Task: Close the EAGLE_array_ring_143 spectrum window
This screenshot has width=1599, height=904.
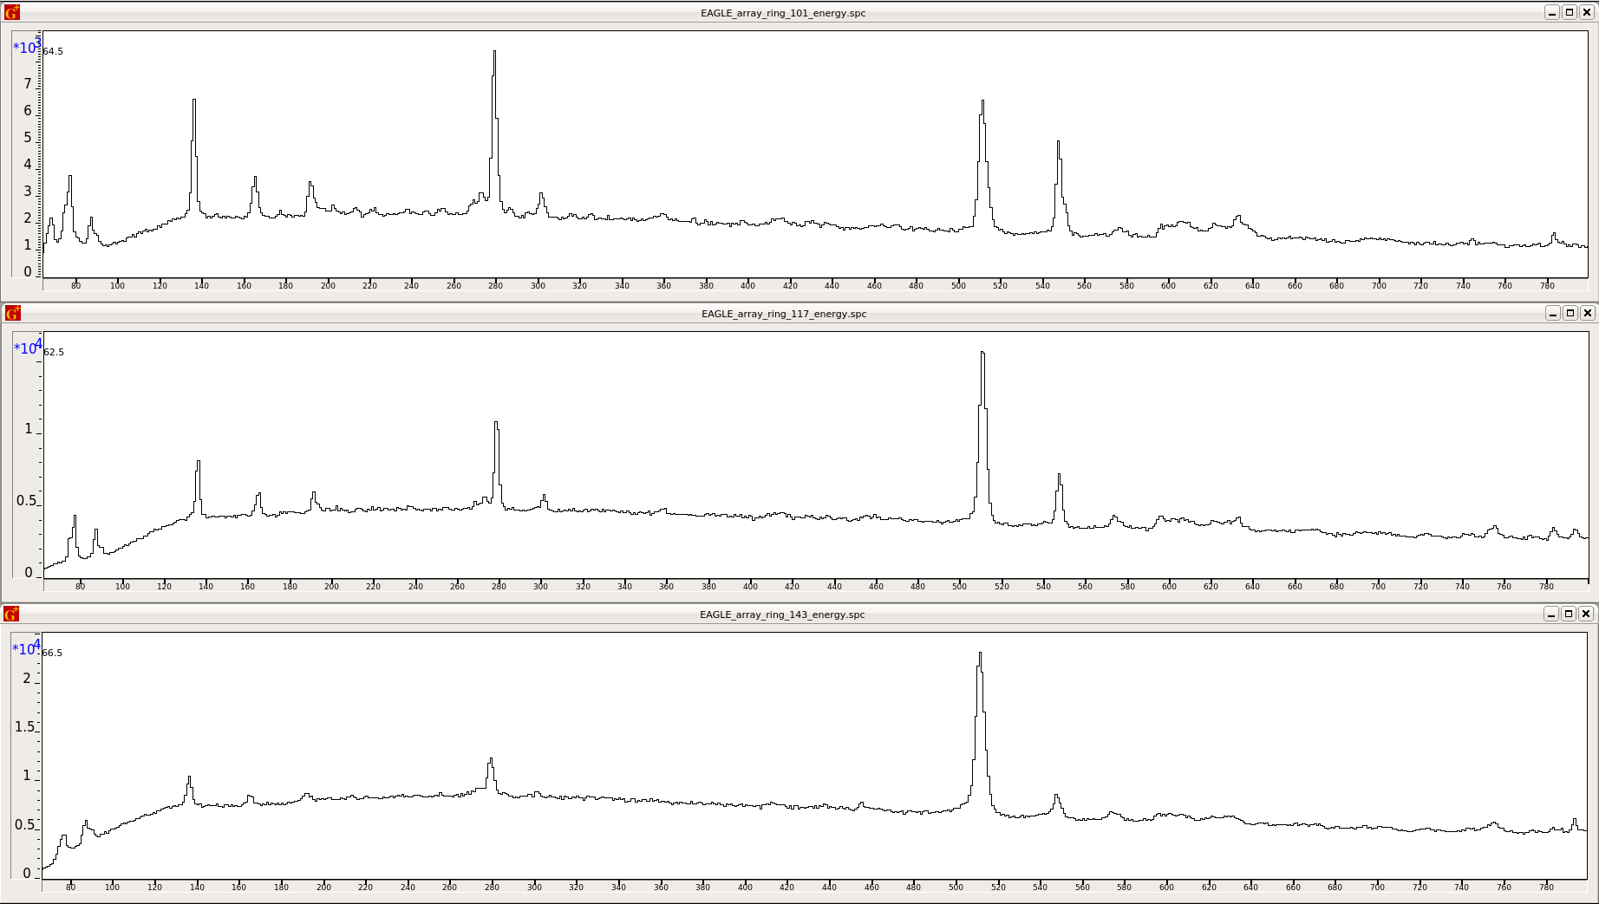Action: click(1588, 615)
